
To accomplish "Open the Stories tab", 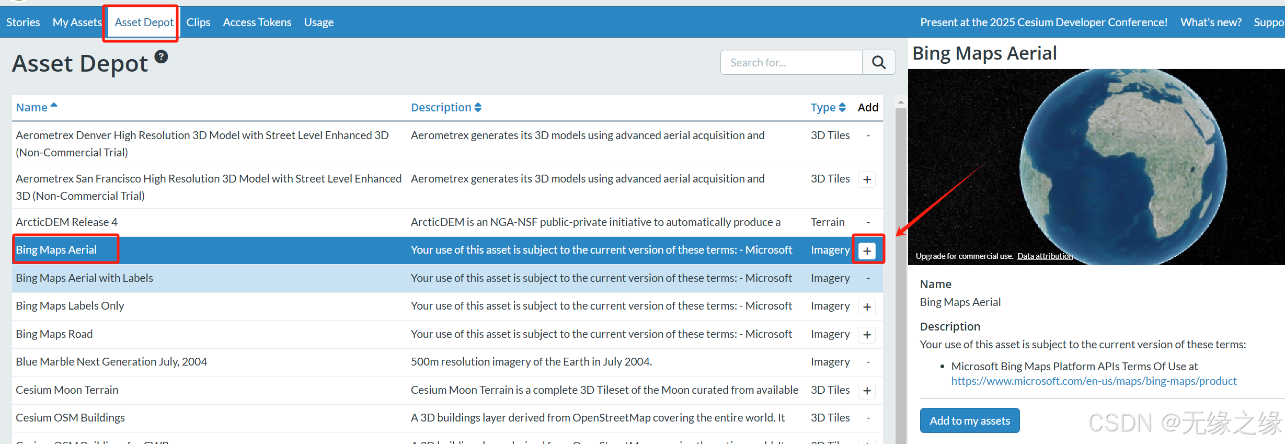I will 23,22.
